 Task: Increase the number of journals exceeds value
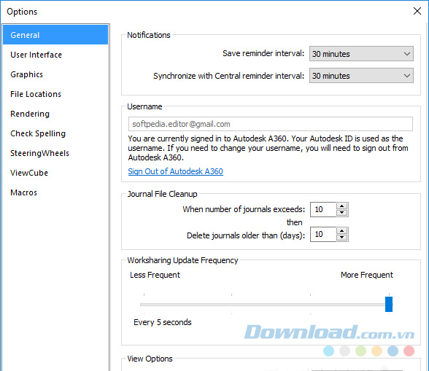coord(341,206)
